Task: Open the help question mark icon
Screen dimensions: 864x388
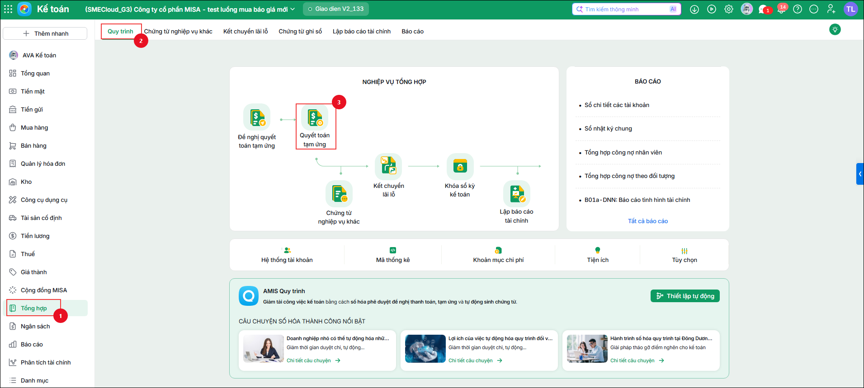Action: click(x=798, y=9)
